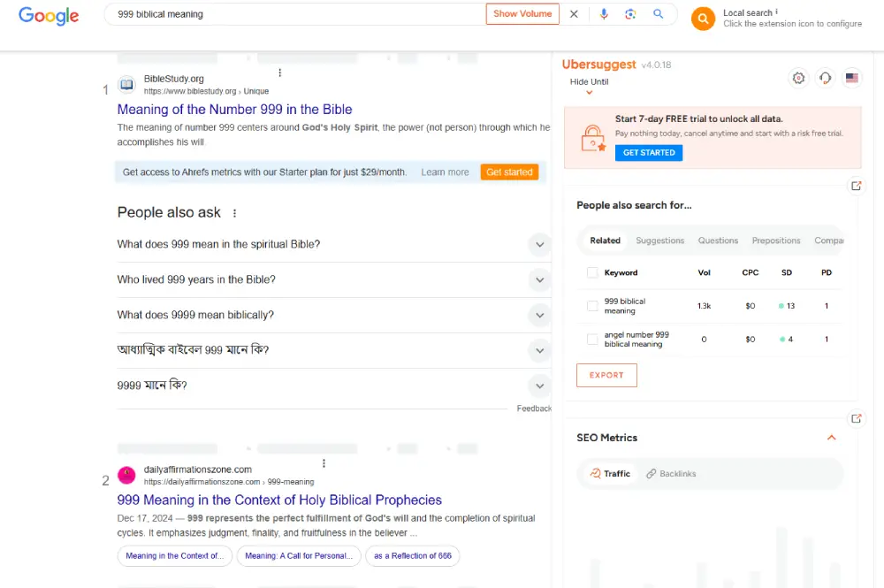Click the magnifying glass search button
884x588 pixels.
point(658,14)
